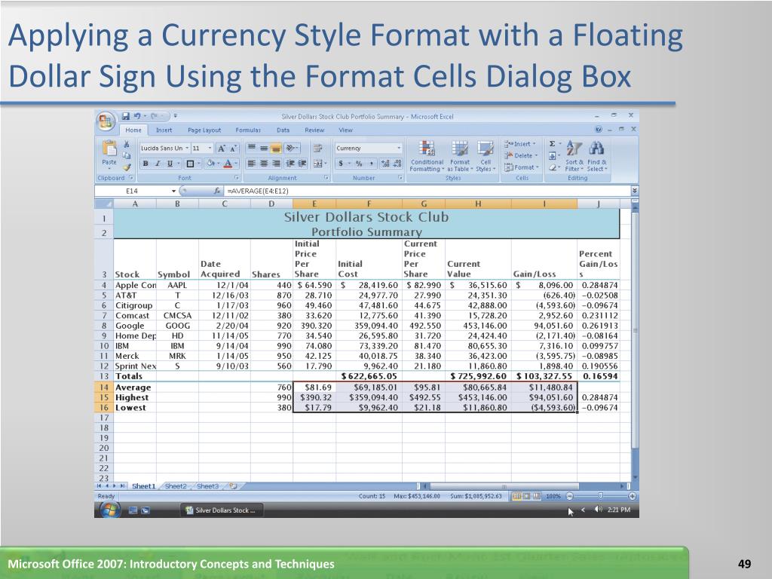
Task: Switch to Page Layout view button
Action: (526, 496)
